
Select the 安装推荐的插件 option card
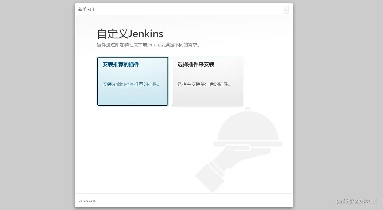pyautogui.click(x=132, y=81)
